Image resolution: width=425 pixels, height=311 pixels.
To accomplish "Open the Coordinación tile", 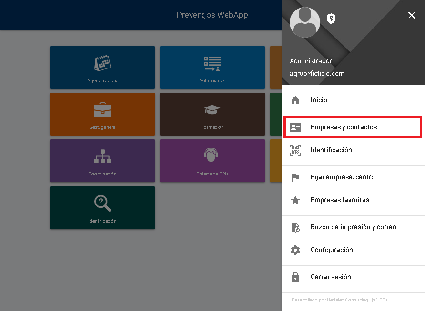I will 102,161.
